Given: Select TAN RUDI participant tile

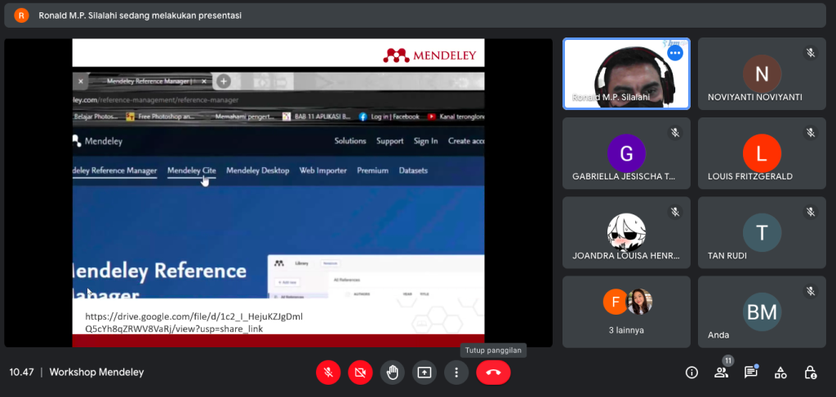Looking at the screenshot, I should click(762, 232).
